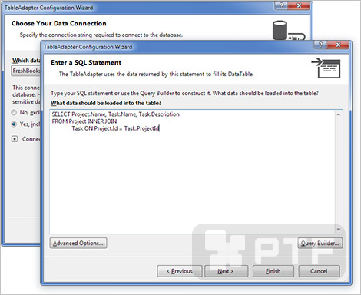361x295 pixels.
Task: Close the back Choose Your Data Connection window
Action: point(299,5)
